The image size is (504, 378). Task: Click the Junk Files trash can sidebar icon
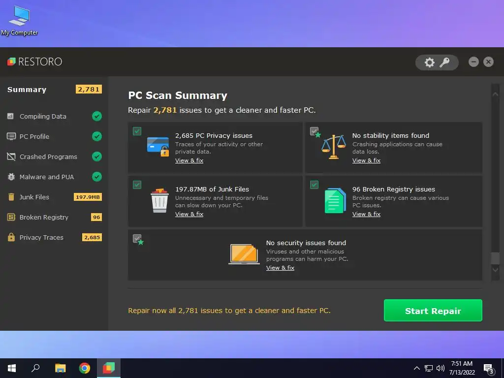coord(11,197)
